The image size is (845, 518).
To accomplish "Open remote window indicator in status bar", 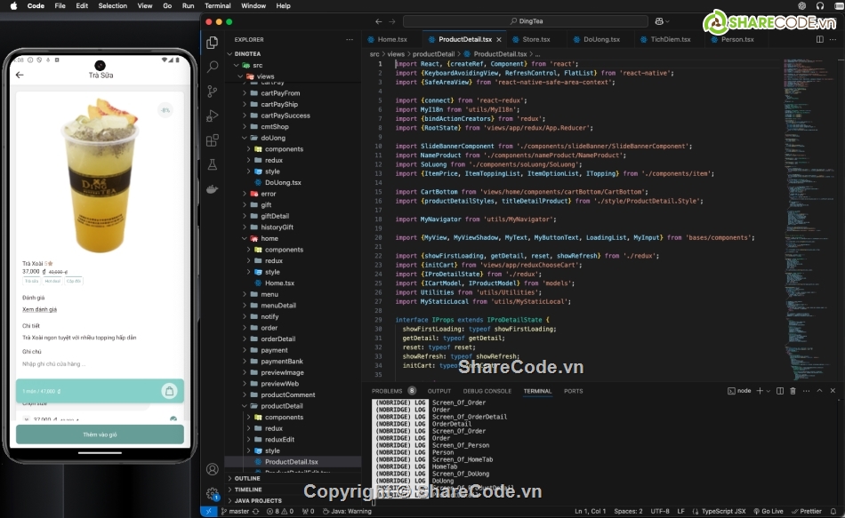I will (x=208, y=512).
